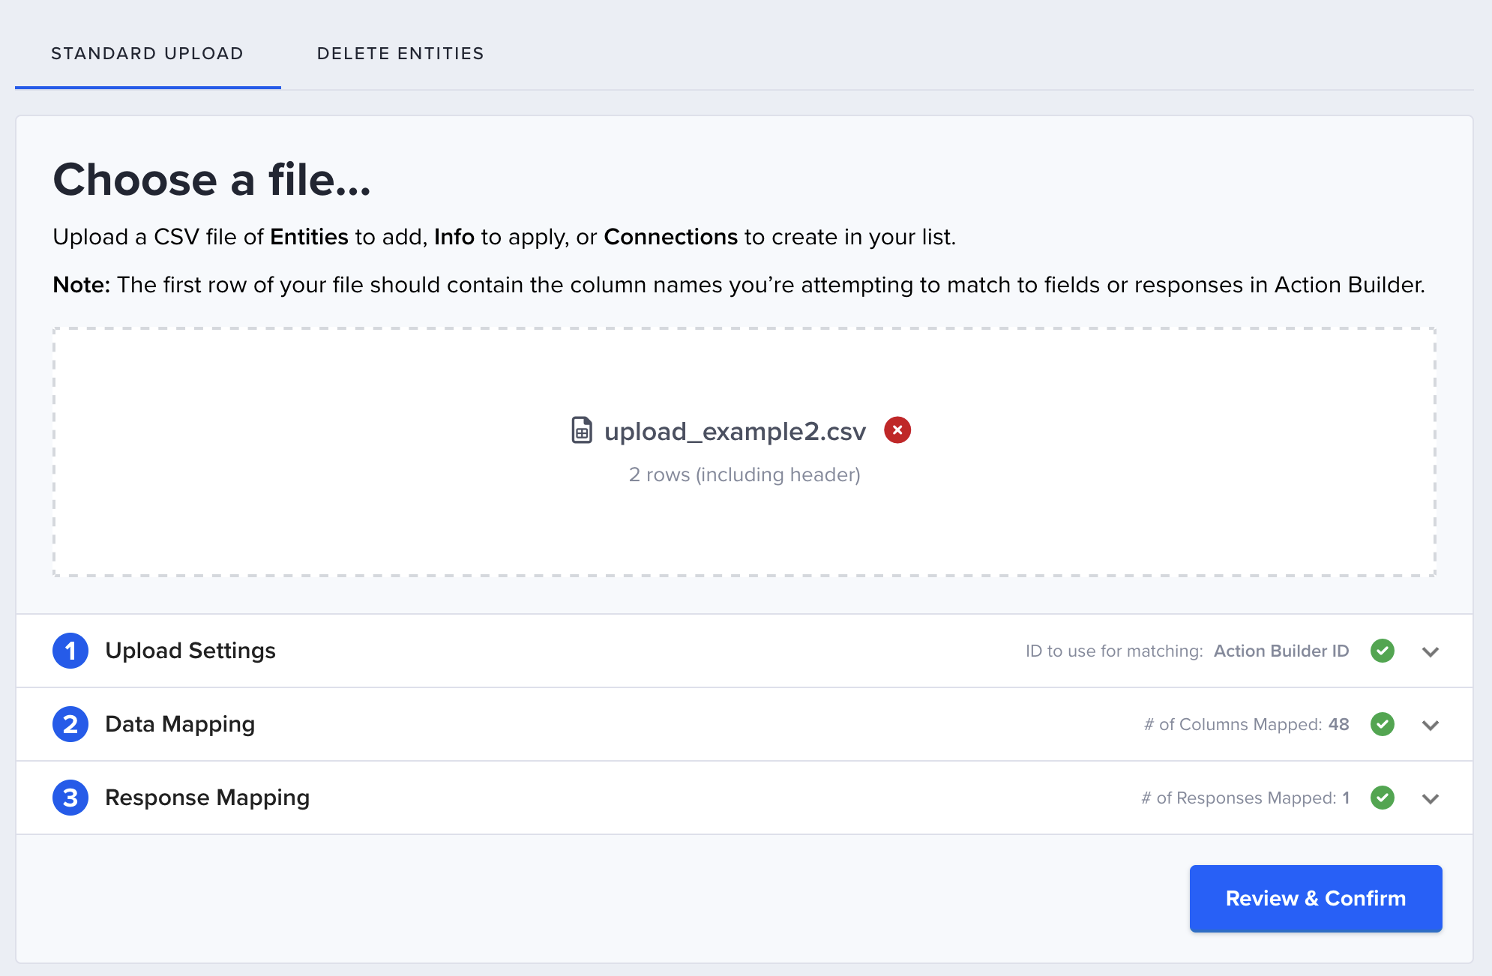Click the green checkmark on Response Mapping

coord(1382,798)
